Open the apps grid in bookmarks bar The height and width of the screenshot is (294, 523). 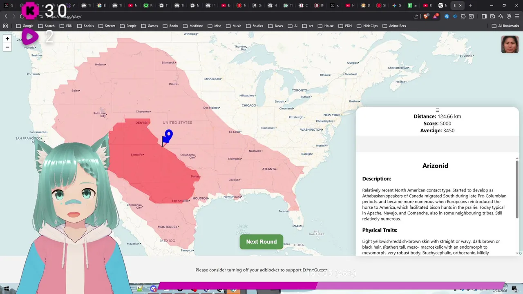(x=5, y=26)
